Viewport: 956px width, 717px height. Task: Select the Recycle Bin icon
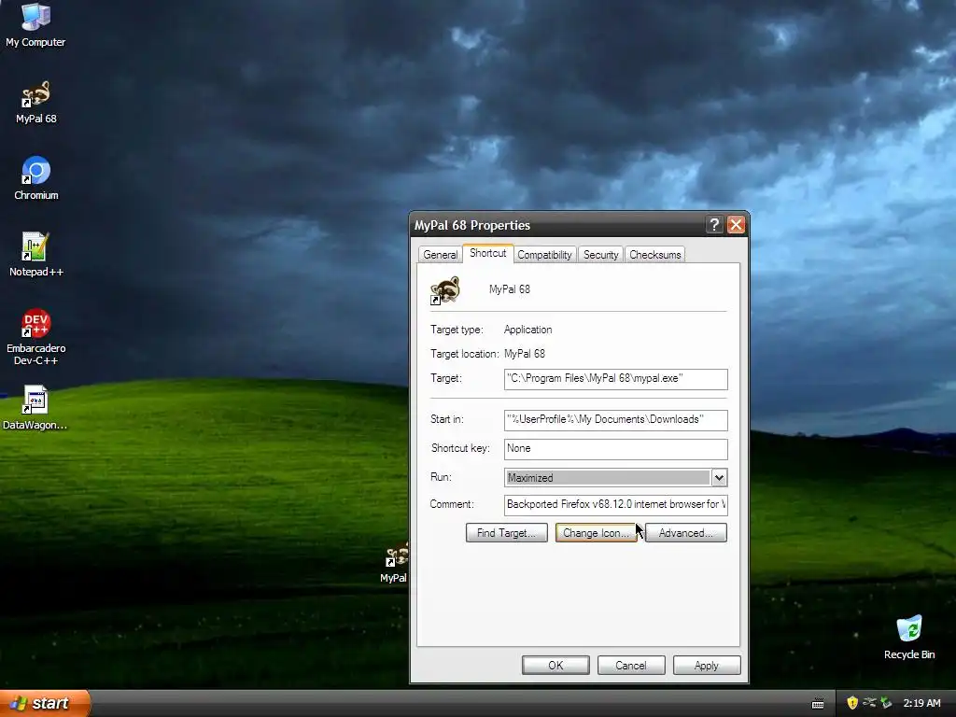(909, 637)
